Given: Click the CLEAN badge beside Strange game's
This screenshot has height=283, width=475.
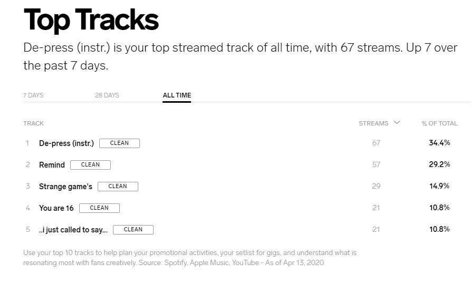Looking at the screenshot, I should tap(118, 187).
